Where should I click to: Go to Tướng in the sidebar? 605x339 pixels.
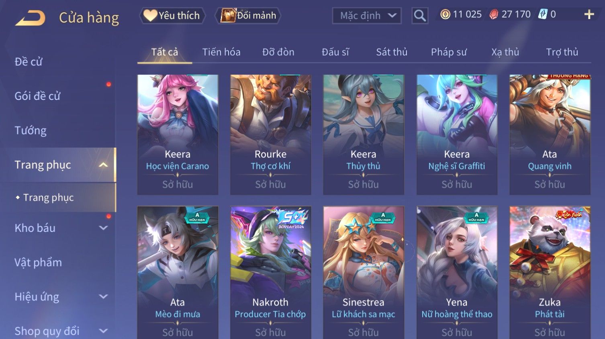[x=31, y=130]
